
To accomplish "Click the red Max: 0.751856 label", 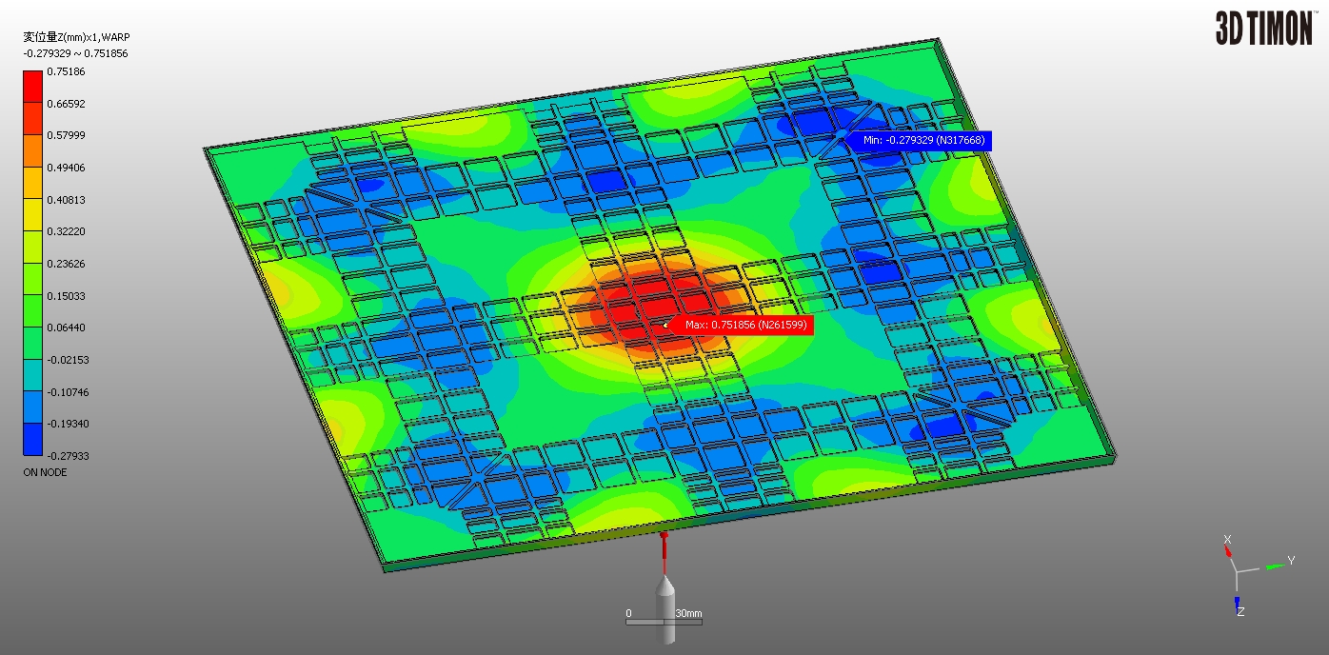I will tap(745, 326).
